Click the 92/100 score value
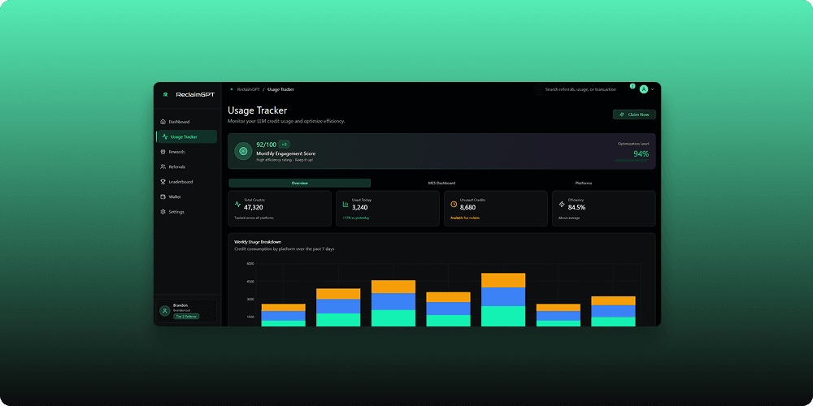Viewport: 813px width, 406px height. (267, 145)
